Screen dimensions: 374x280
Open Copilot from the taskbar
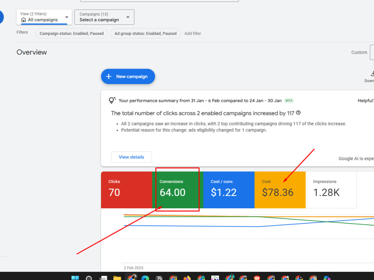click(x=327, y=278)
